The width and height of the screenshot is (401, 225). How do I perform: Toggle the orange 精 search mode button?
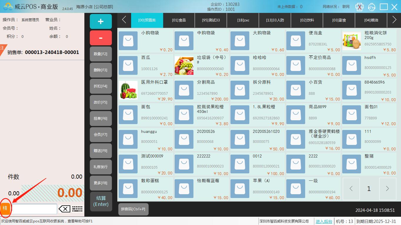pyautogui.click(x=5, y=208)
